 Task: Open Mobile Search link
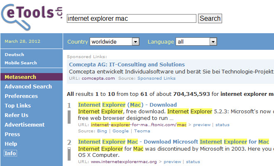click(x=21, y=63)
